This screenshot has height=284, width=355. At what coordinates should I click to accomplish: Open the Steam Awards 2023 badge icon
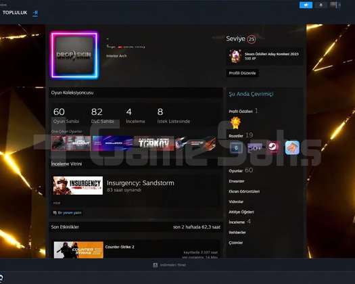coord(235,56)
